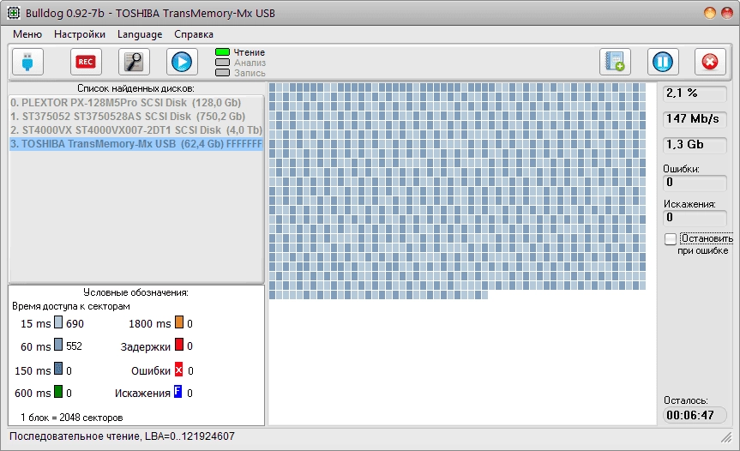Image resolution: width=740 pixels, height=451 pixels.
Task: Click the Время доступа к секторам label
Action: (71, 306)
